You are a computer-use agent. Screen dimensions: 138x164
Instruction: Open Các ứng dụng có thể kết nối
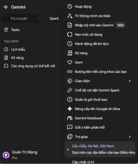pyautogui.click(x=33, y=66)
